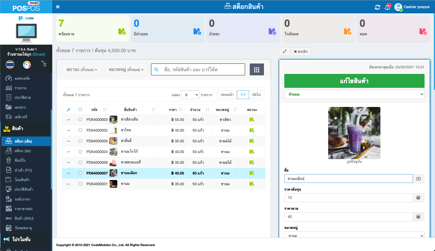Open the สถานะ status filter dropdown
Viewport: 435px width, 251px height.
tap(82, 70)
